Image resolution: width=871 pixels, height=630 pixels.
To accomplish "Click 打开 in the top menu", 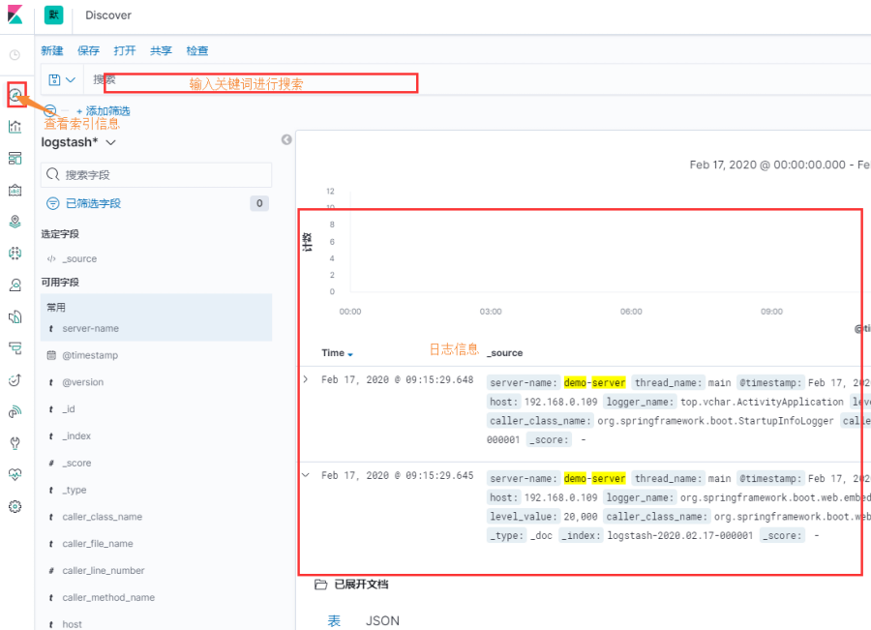I will (x=125, y=50).
